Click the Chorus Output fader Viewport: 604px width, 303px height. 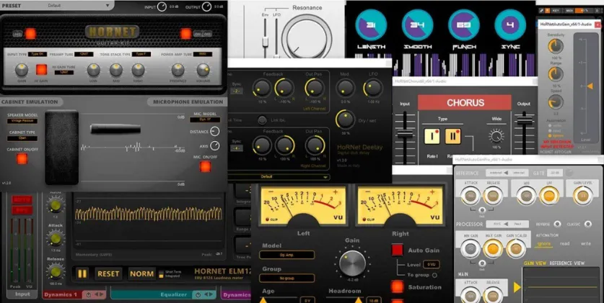pos(524,119)
